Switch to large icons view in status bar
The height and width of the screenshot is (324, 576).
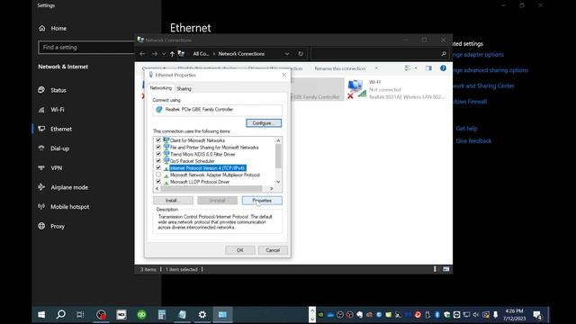446,269
